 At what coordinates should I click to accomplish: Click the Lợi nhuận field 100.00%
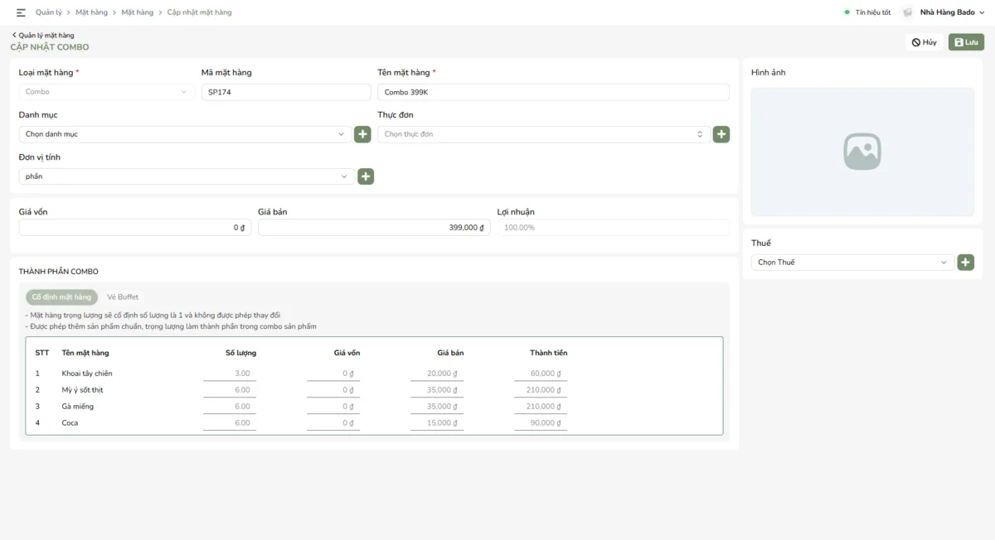pos(614,228)
